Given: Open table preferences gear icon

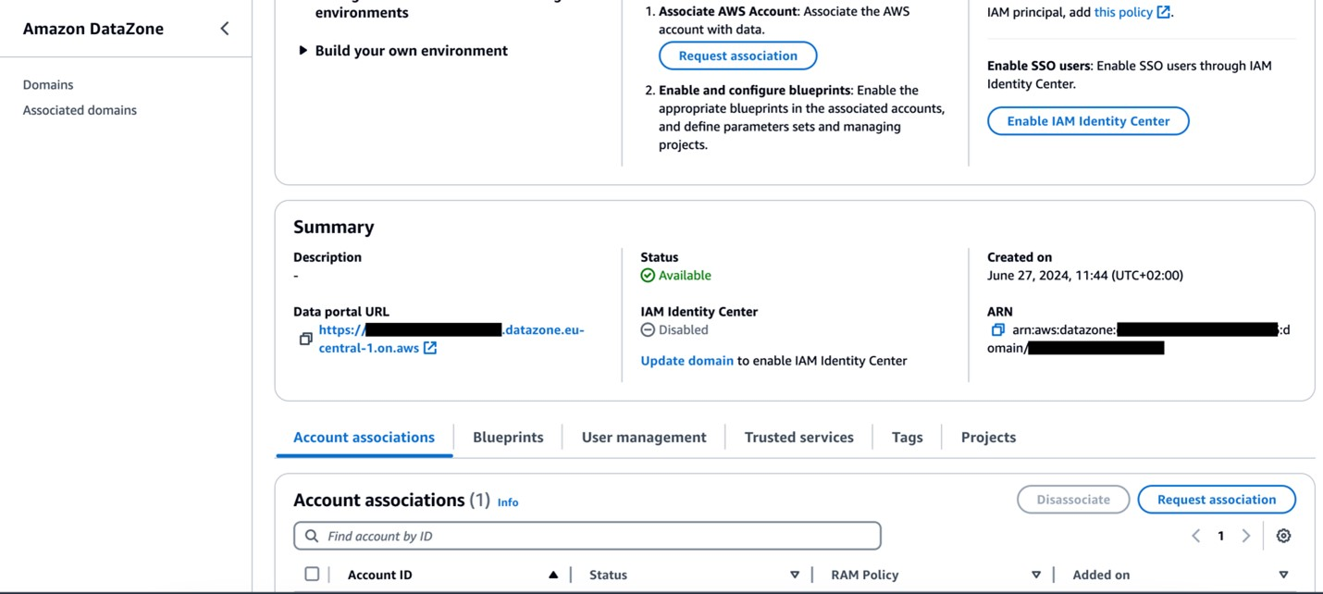Looking at the screenshot, I should click(1283, 536).
